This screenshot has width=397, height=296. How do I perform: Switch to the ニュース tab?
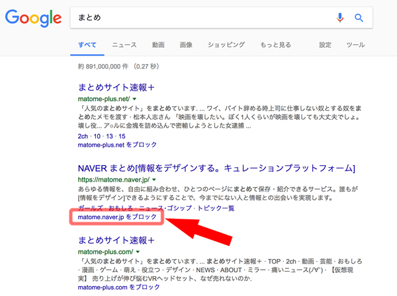(x=124, y=45)
